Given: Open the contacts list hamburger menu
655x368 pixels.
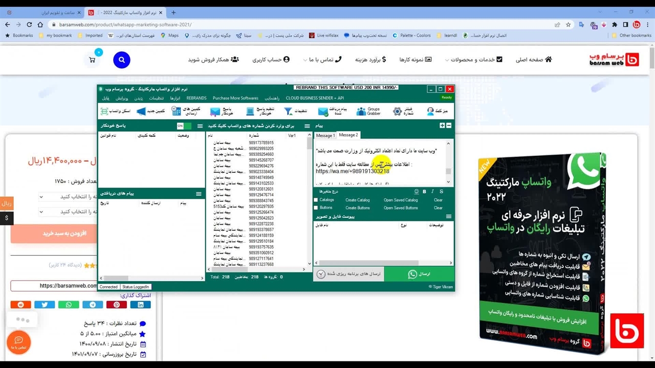Looking at the screenshot, I should coord(307,126).
